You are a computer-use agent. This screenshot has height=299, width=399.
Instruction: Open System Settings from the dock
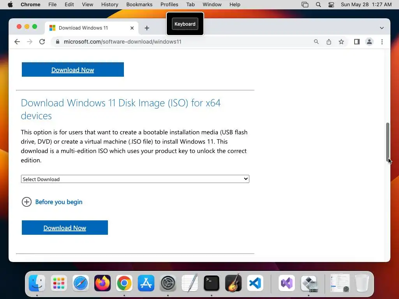168,283
